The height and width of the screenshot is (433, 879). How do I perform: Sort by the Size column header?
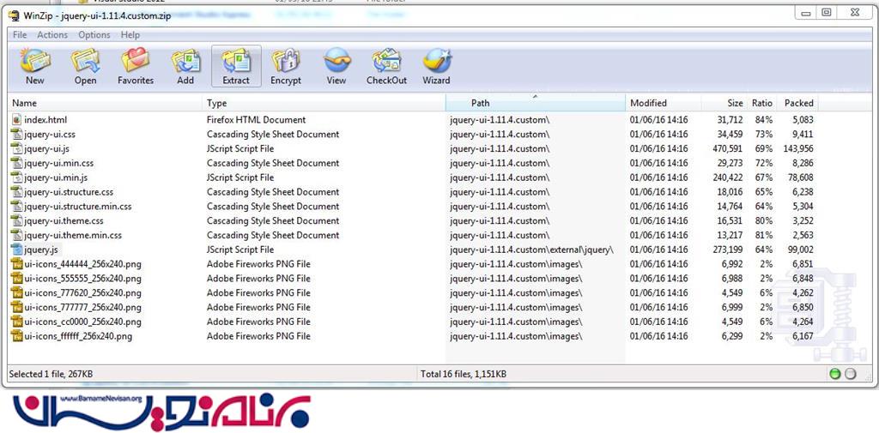(724, 103)
